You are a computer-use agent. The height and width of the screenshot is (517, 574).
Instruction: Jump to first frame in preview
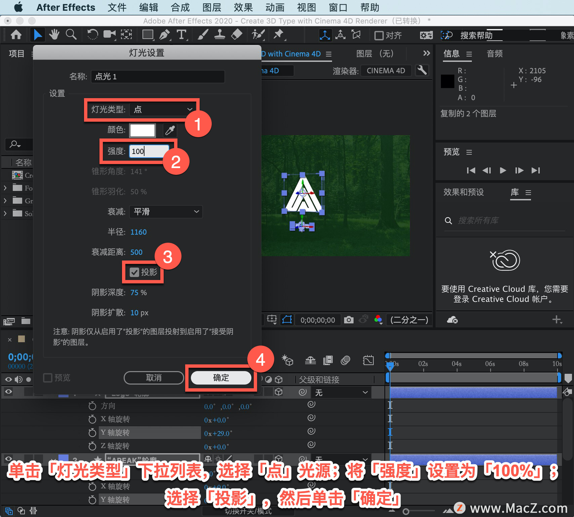(x=471, y=170)
